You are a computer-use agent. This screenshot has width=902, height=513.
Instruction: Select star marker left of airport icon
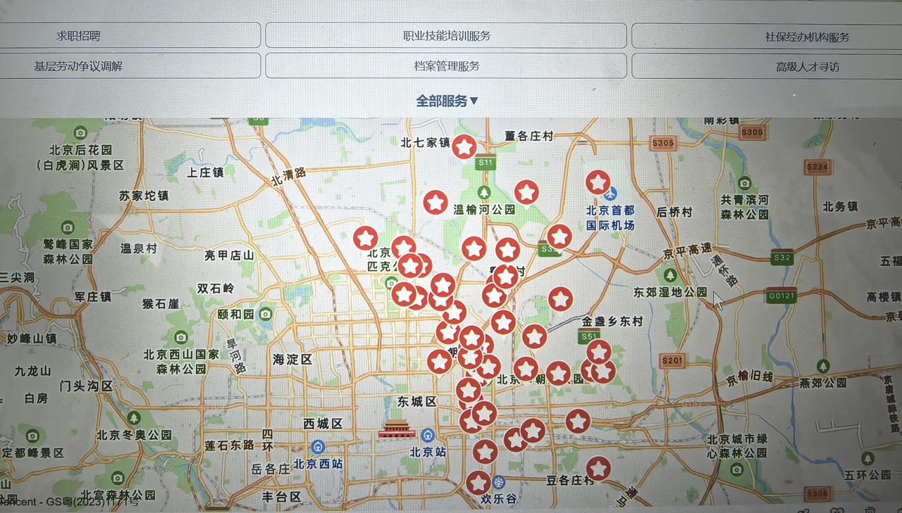pos(598,182)
